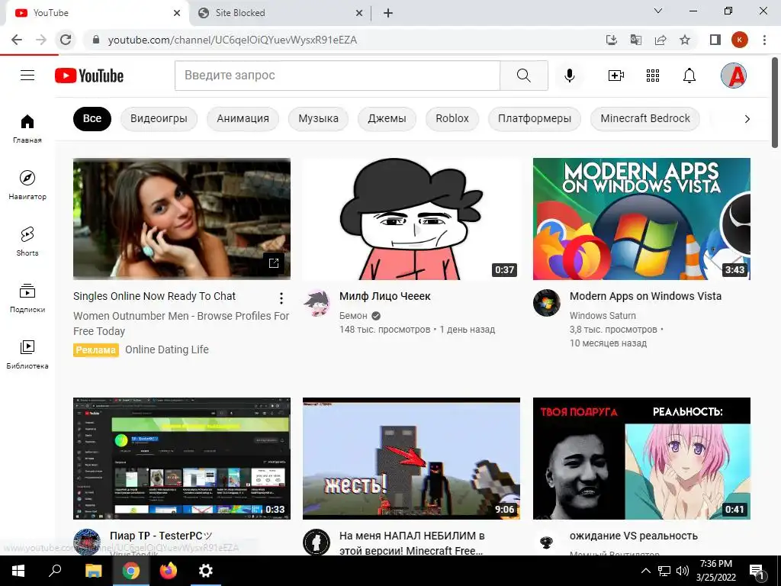Open ожидание VS реальность video title
The width and height of the screenshot is (781, 586).
(x=634, y=536)
